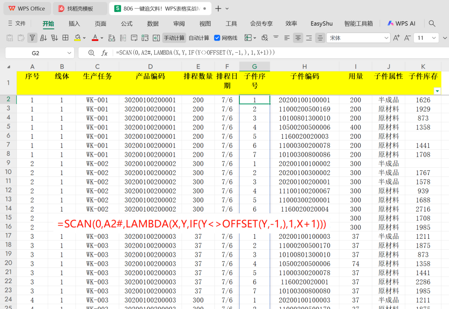449x309 pixels.
Task: Switch to the WPS Office home tab
Action: (27, 9)
